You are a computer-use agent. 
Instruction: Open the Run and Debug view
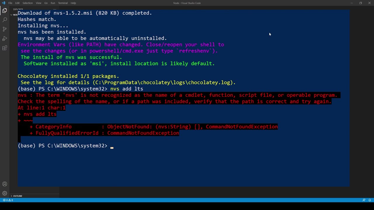click(5, 38)
